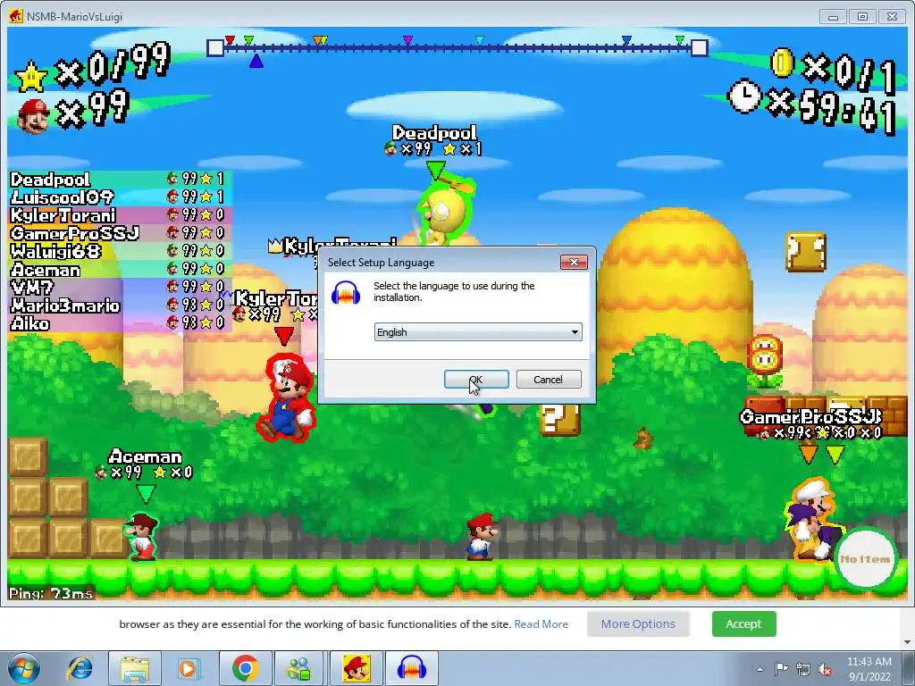Click the blue triangle marker under track
The width and height of the screenshot is (915, 686).
click(x=256, y=61)
